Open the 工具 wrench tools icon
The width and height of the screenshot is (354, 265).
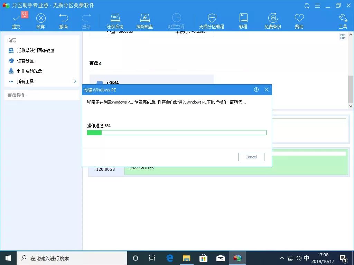[343, 21]
